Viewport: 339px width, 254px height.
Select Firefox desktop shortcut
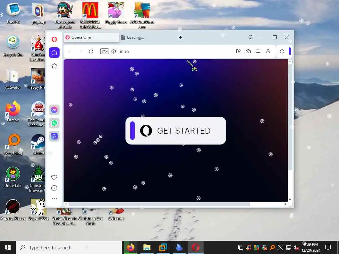coord(13,111)
